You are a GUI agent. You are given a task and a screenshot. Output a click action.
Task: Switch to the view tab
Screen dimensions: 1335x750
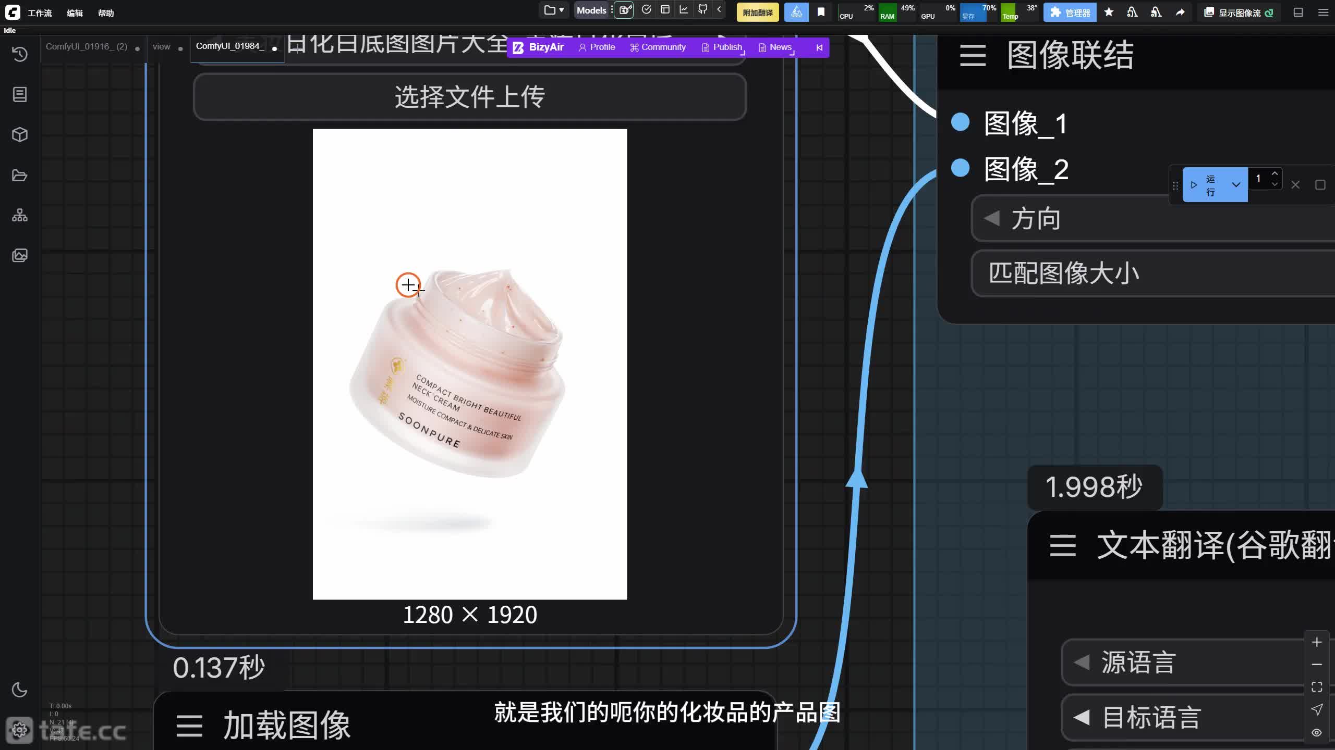[x=162, y=47]
